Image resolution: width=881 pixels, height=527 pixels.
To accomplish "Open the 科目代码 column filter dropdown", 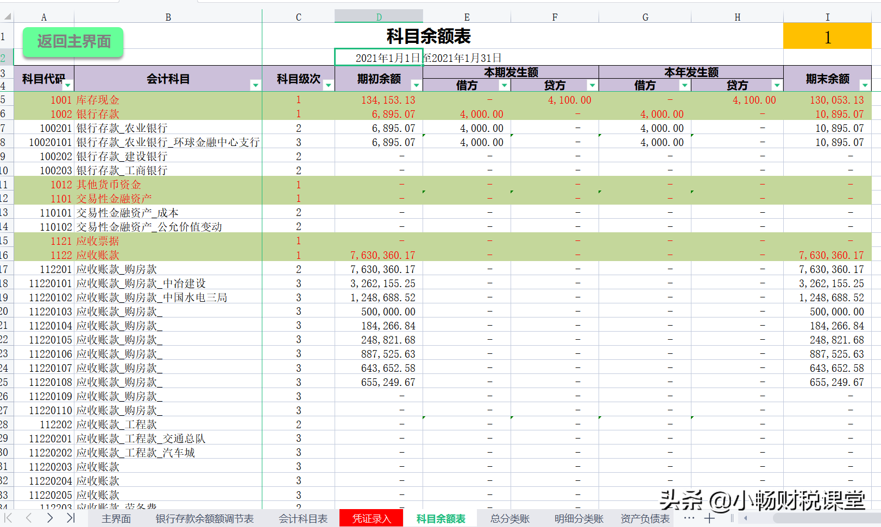I will (x=69, y=85).
